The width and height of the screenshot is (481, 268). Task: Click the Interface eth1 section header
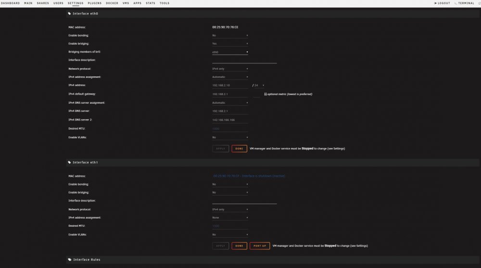[x=272, y=162]
